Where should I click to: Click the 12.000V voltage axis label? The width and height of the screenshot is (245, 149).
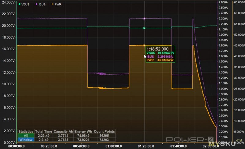8,73
